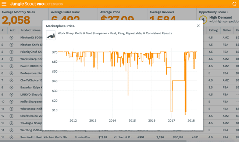This screenshot has height=142, width=239.
Task: Sort by Seller column header
Action: [x=227, y=30]
